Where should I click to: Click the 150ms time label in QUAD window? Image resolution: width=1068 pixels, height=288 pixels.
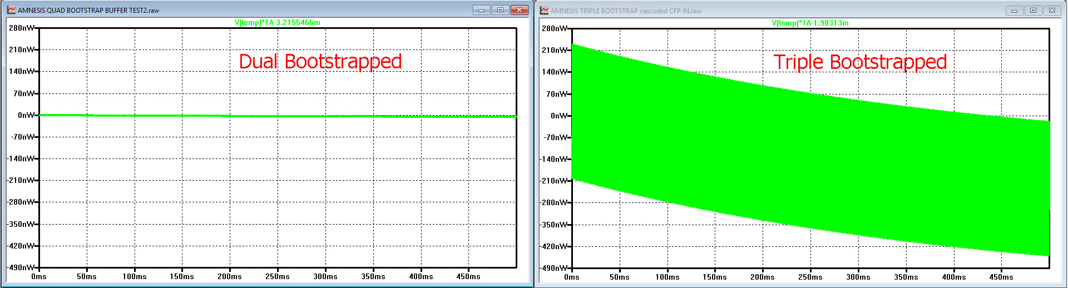182,276
